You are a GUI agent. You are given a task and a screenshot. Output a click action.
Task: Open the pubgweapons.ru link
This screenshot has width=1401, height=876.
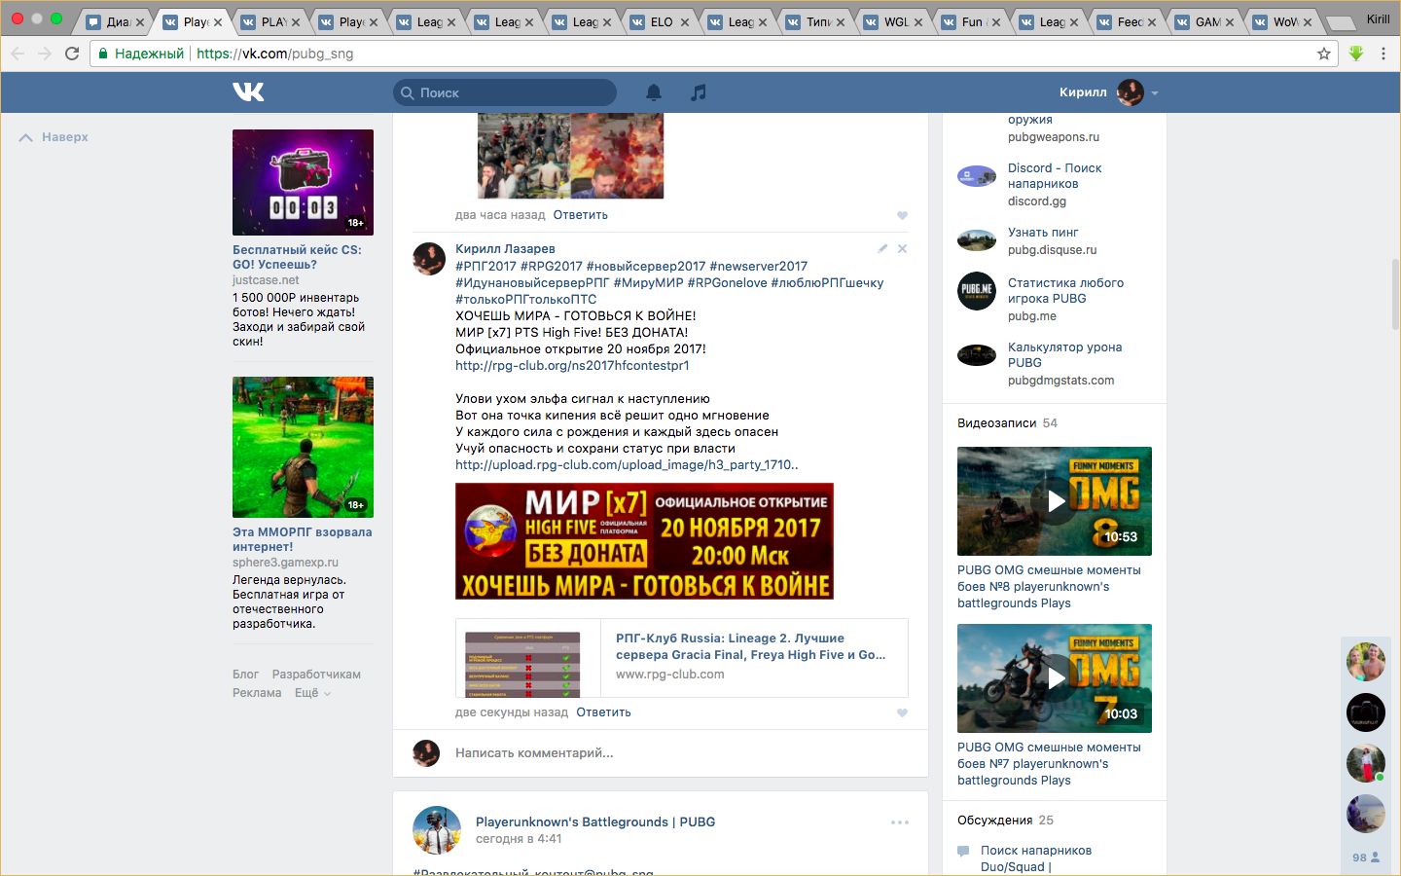point(1054,136)
